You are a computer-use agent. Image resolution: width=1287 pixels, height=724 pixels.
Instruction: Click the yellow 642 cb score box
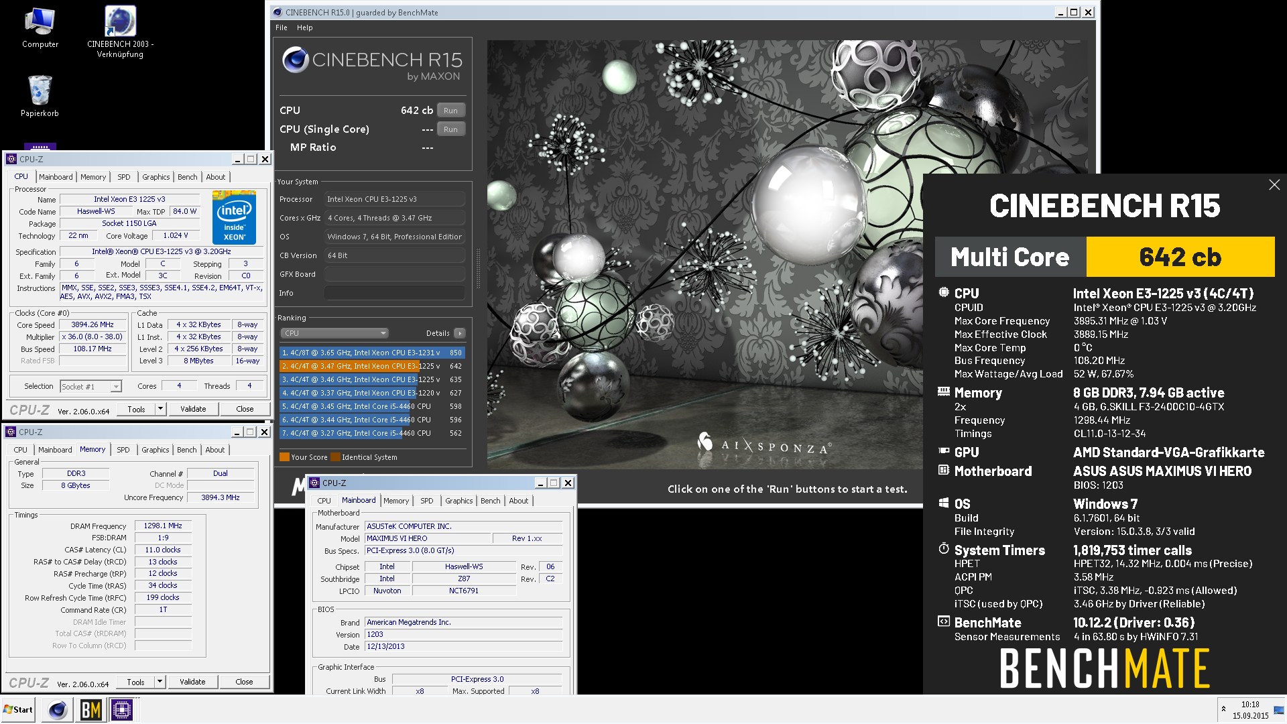point(1180,257)
